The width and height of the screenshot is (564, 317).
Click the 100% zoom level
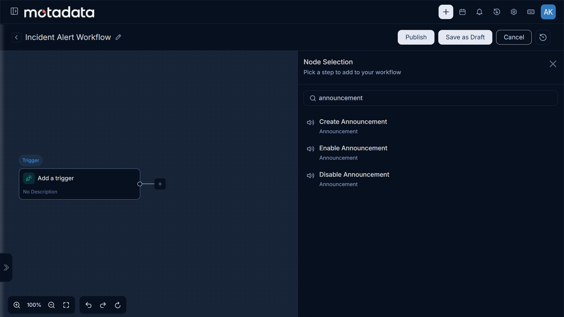click(x=34, y=305)
